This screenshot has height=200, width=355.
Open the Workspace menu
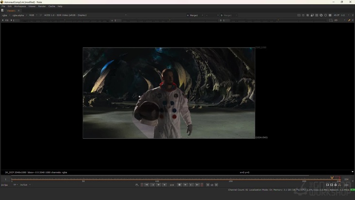[20, 6]
